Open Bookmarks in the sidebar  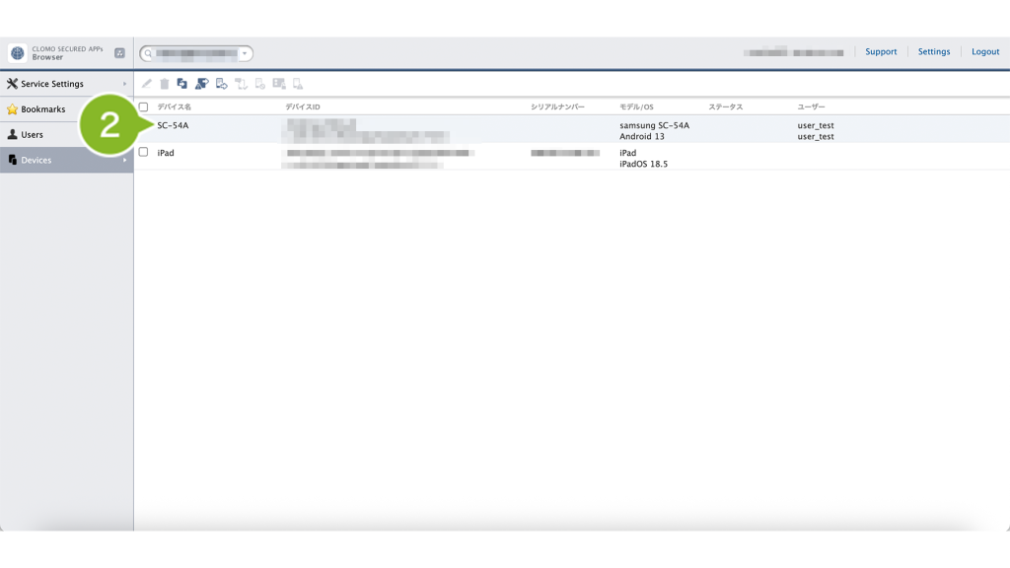[42, 109]
